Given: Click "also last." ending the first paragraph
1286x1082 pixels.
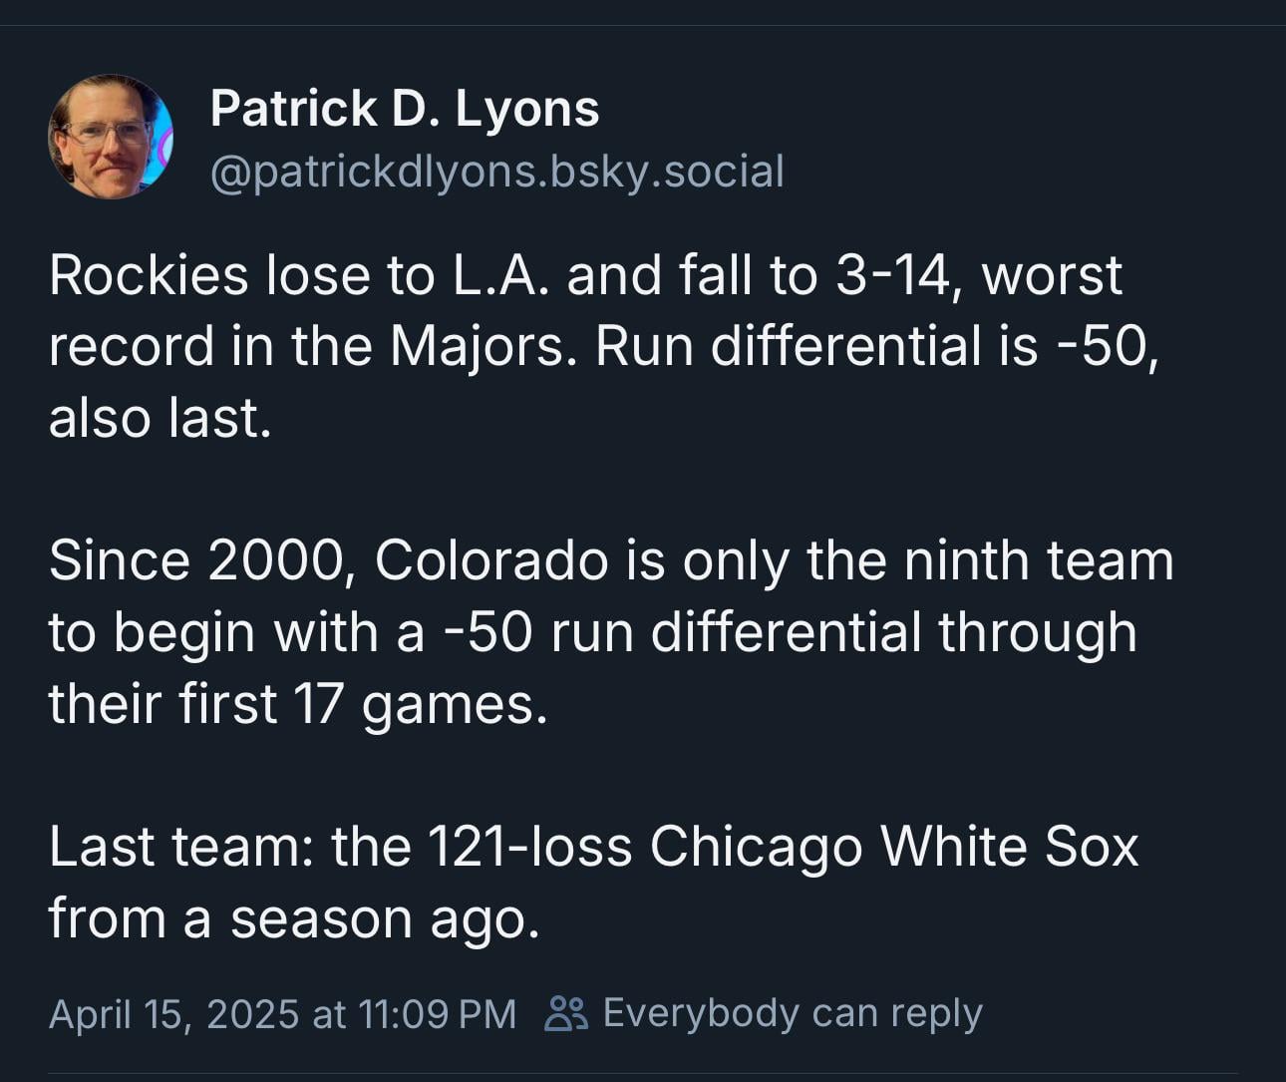Looking at the screenshot, I should (x=160, y=418).
